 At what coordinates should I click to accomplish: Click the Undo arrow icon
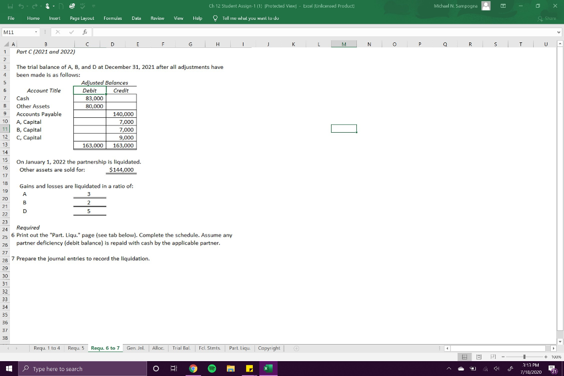tap(21, 6)
